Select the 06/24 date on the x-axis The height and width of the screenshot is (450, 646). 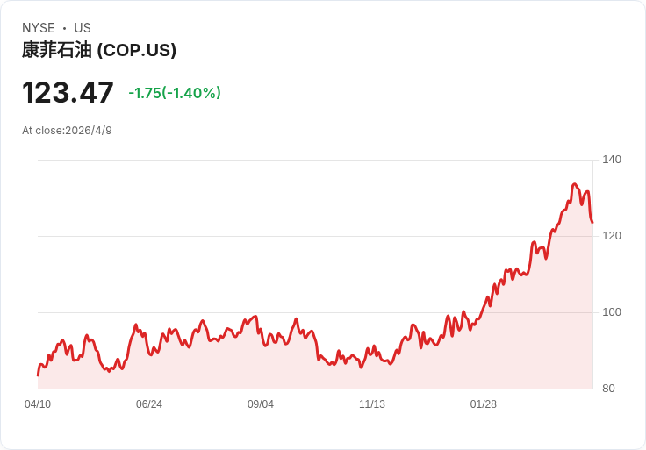pyautogui.click(x=149, y=404)
